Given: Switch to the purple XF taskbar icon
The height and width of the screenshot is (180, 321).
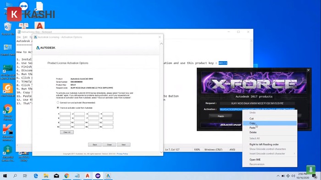Looking at the screenshot, I should click(x=98, y=176).
